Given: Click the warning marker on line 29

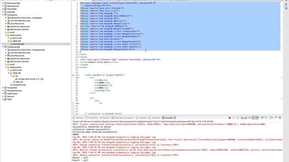Looking at the screenshot, I should [73, 75].
